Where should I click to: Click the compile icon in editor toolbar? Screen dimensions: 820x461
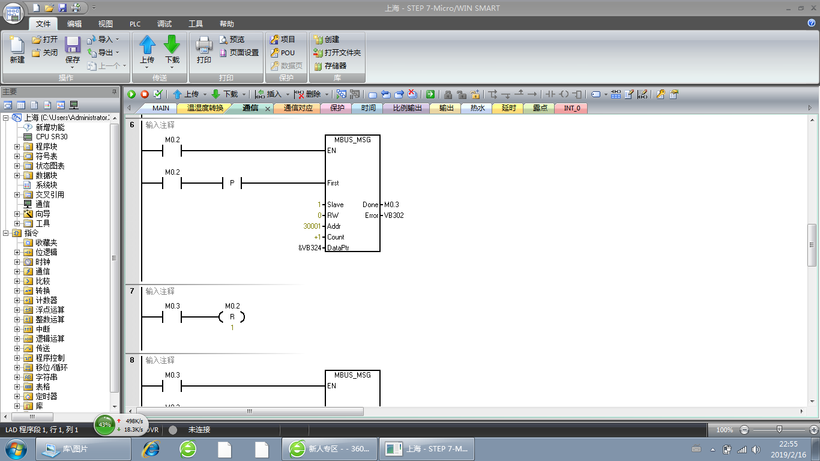click(x=158, y=94)
